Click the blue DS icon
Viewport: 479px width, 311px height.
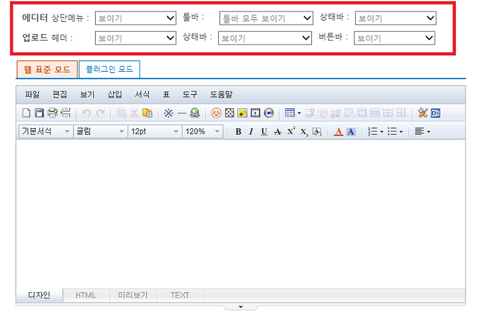pyautogui.click(x=436, y=113)
